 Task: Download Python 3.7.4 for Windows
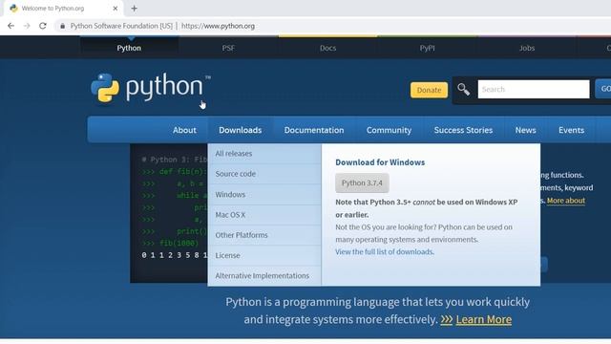click(x=362, y=183)
